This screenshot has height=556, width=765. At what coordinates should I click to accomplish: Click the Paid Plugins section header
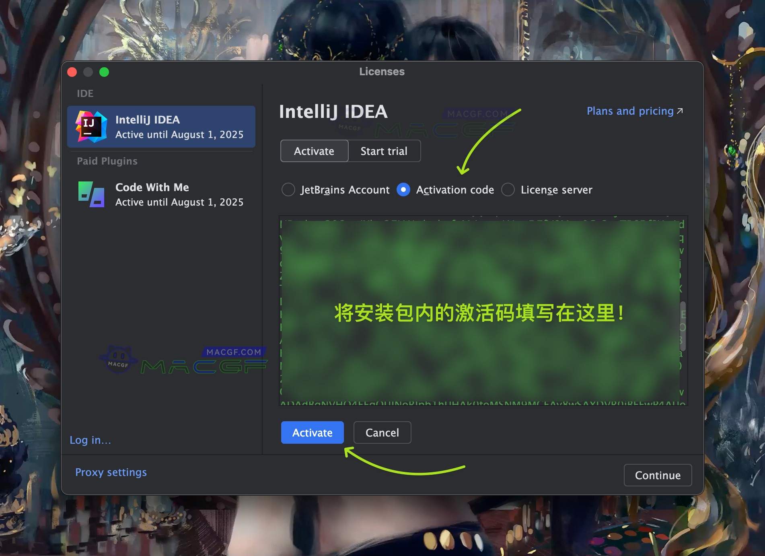(106, 161)
